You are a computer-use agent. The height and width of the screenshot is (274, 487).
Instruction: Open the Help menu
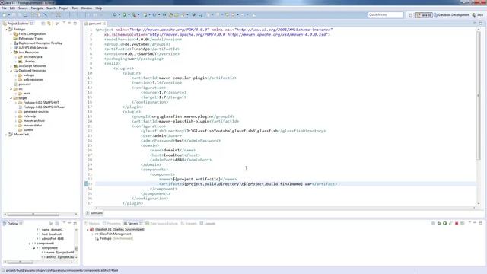tap(98, 8)
